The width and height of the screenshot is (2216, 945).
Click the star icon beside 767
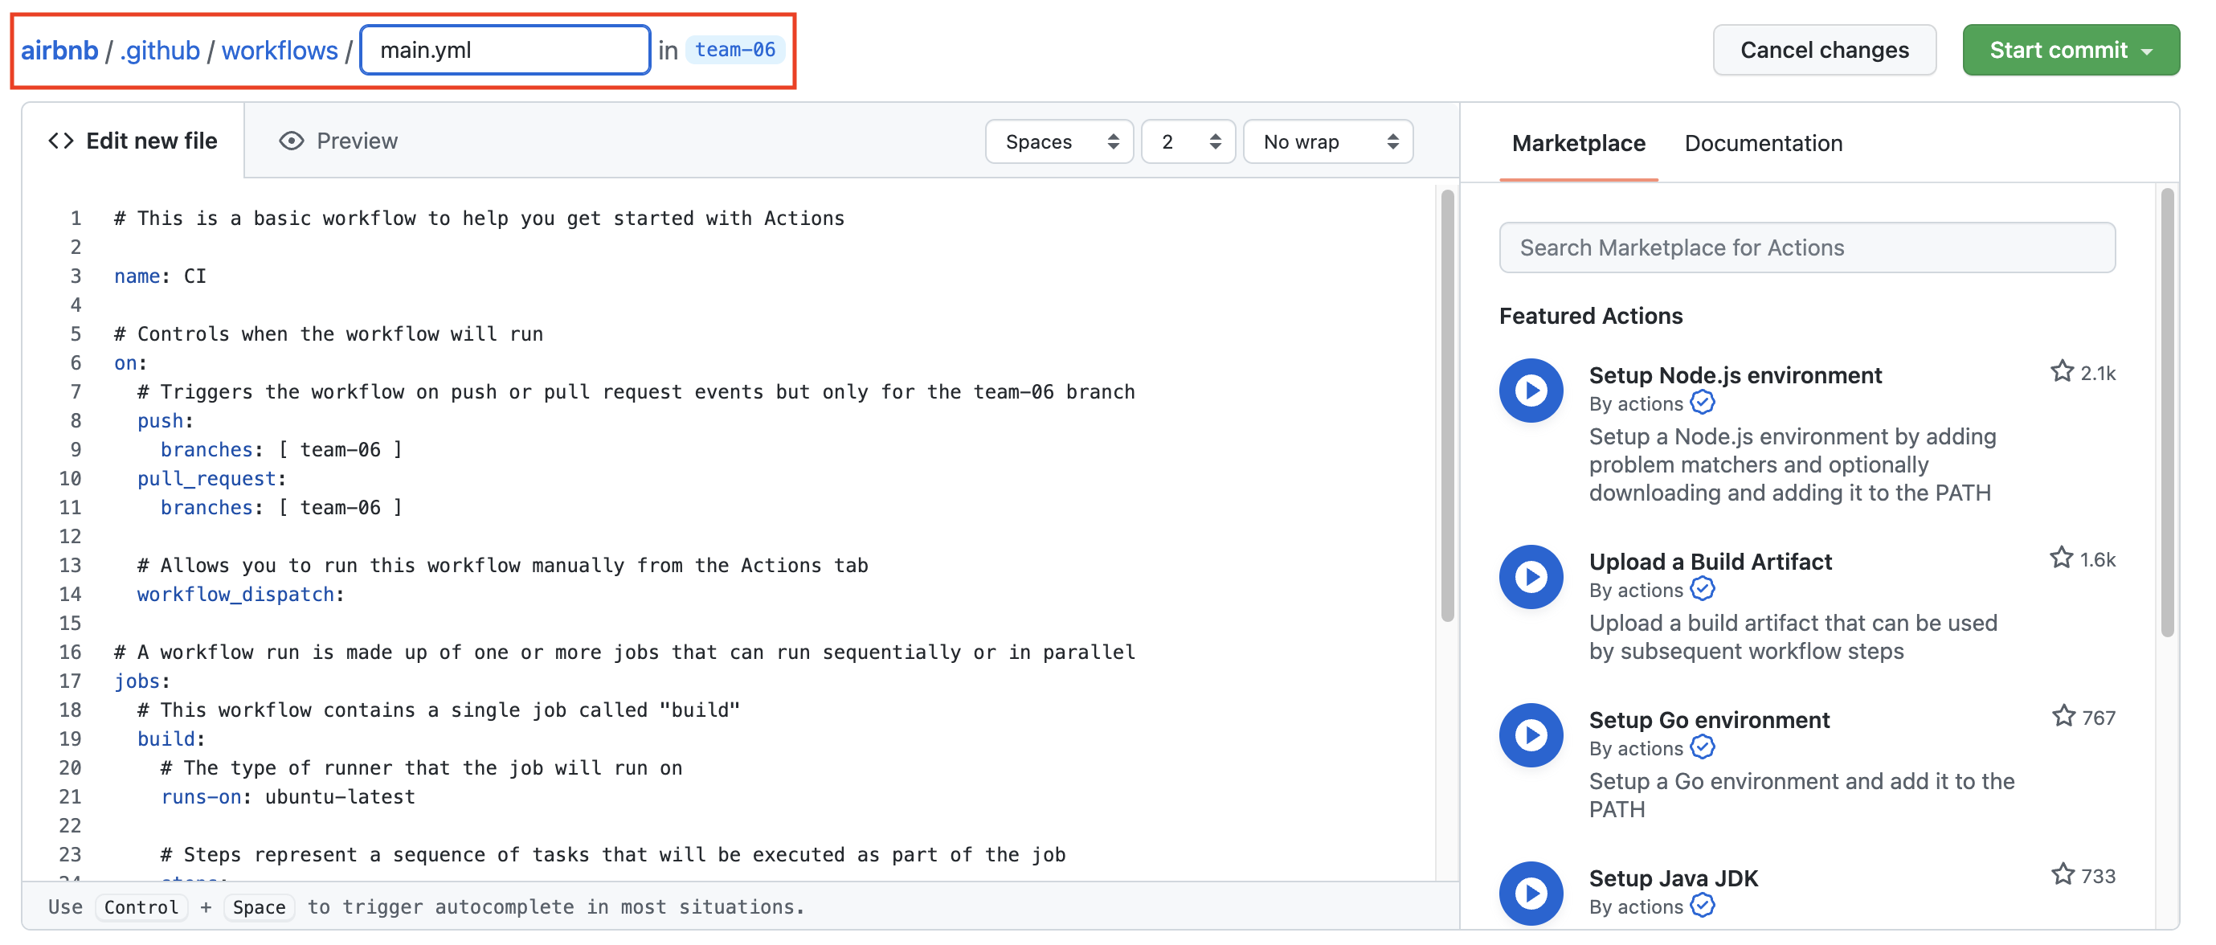coord(2062,717)
